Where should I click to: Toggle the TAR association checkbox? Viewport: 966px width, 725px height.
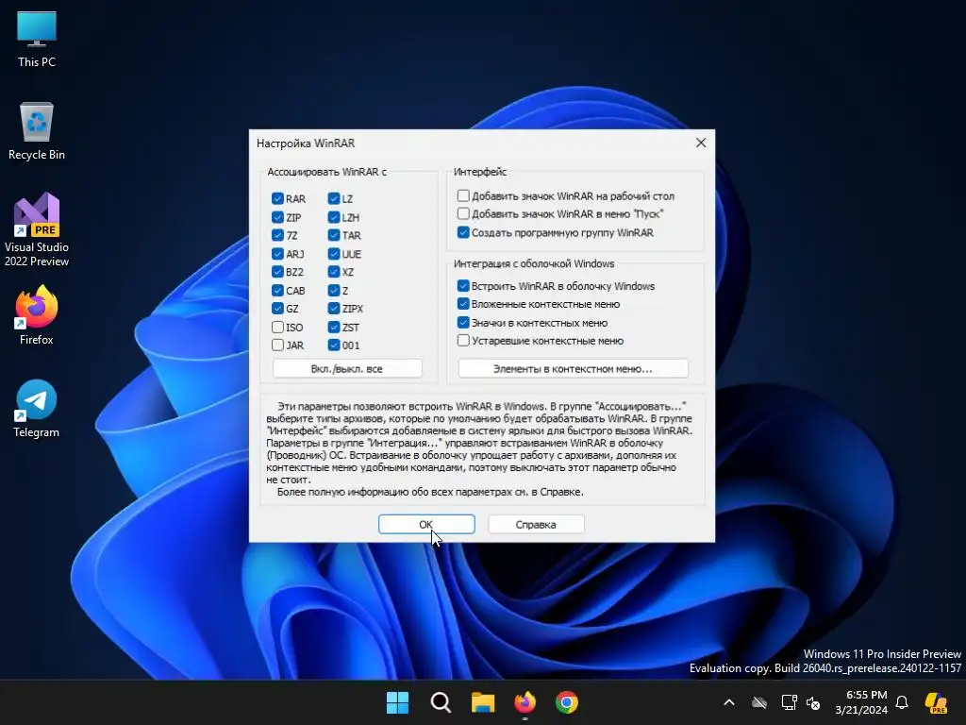coord(334,235)
